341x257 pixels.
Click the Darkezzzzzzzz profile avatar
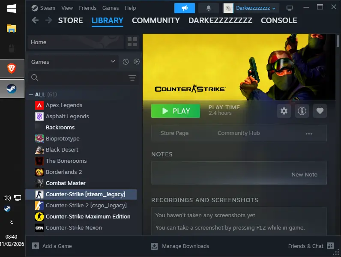point(228,8)
